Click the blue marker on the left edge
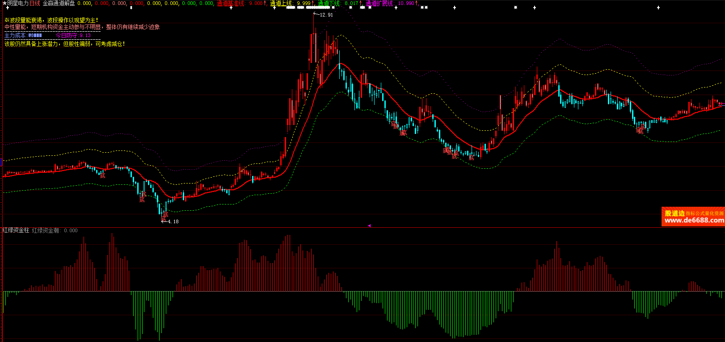This screenshot has height=342, width=725. point(1,162)
